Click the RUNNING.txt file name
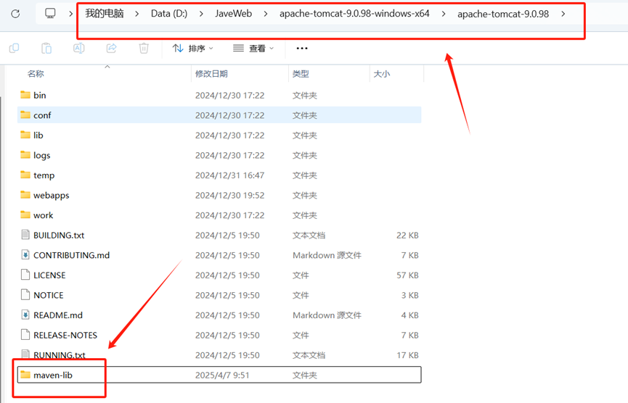 tap(60, 355)
